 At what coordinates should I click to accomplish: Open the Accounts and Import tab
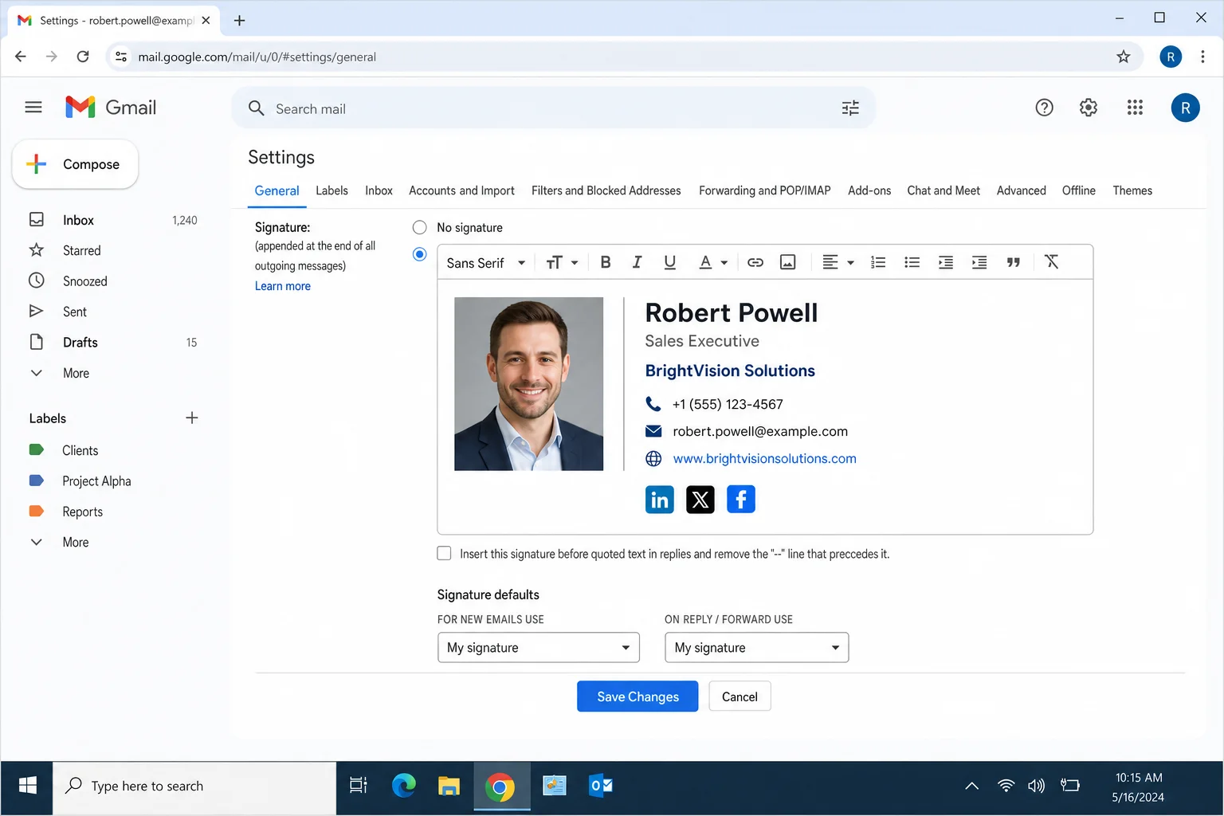(461, 190)
